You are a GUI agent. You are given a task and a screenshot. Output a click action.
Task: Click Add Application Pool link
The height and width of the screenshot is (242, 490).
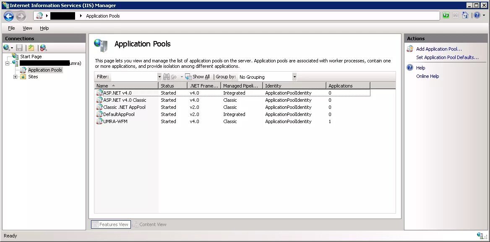tap(439, 49)
